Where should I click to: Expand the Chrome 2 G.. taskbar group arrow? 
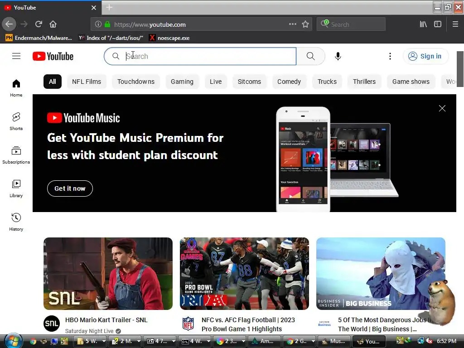[x=313, y=341]
